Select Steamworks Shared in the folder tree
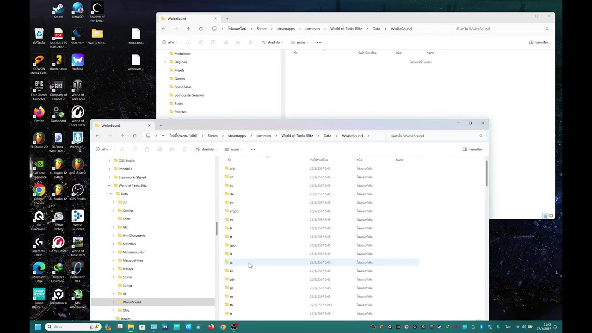Screen dimensions: 592x333 click(x=132, y=177)
